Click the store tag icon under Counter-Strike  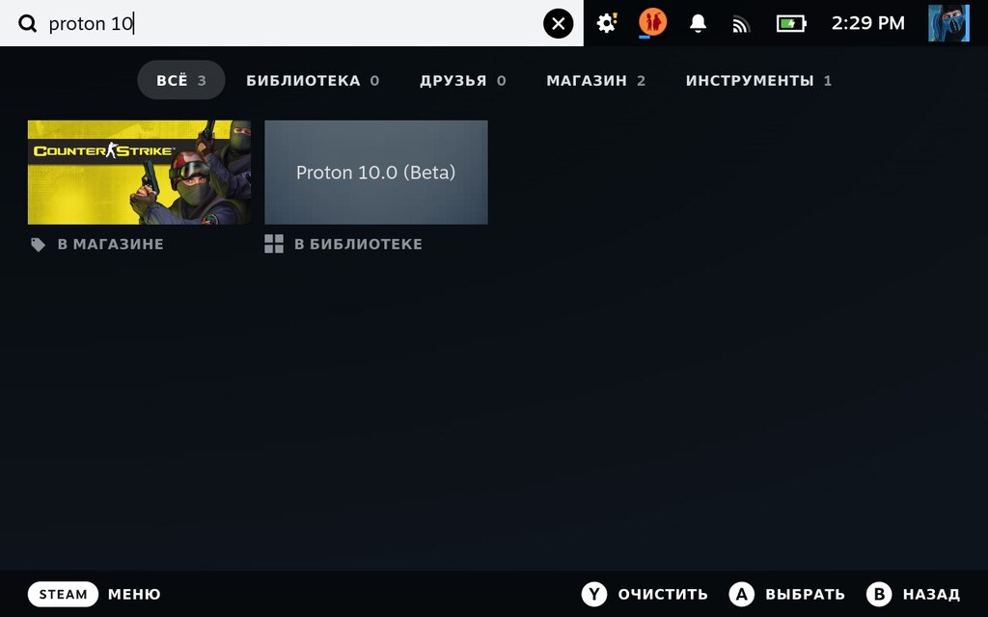click(39, 245)
